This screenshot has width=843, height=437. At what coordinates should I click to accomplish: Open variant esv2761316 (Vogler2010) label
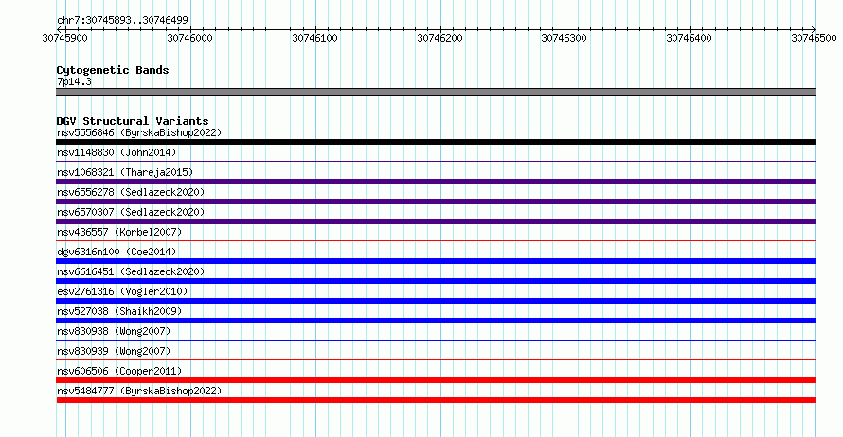click(x=122, y=291)
